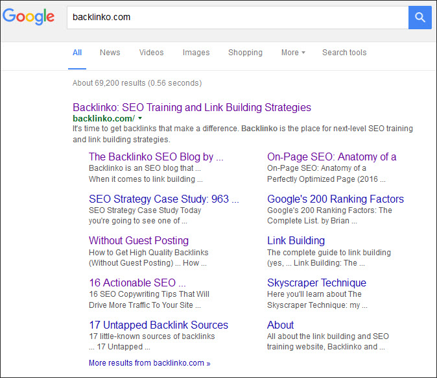Viewport: 437px width, 378px height.
Task: Select the All results tab
Action: click(x=77, y=53)
